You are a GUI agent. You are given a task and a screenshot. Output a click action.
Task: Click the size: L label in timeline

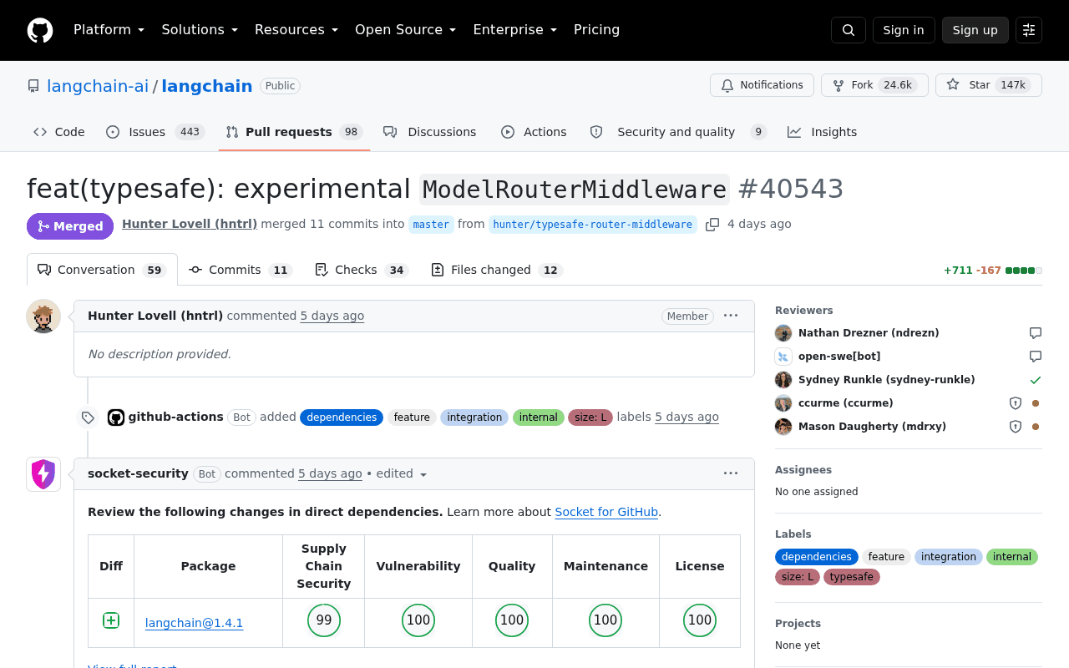590,417
